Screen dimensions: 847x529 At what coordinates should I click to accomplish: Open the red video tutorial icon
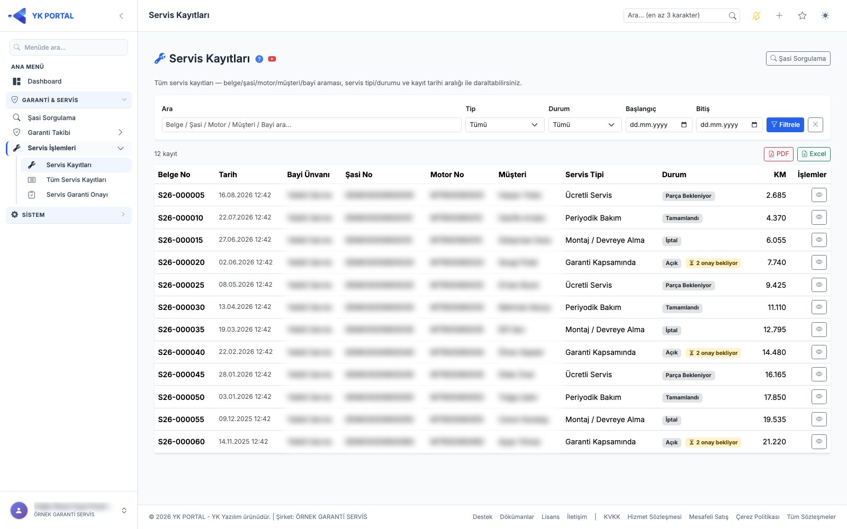coord(272,59)
